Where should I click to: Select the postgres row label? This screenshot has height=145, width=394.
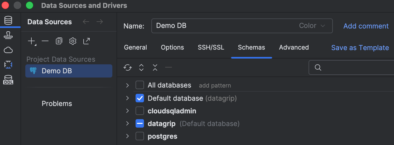click(162, 136)
